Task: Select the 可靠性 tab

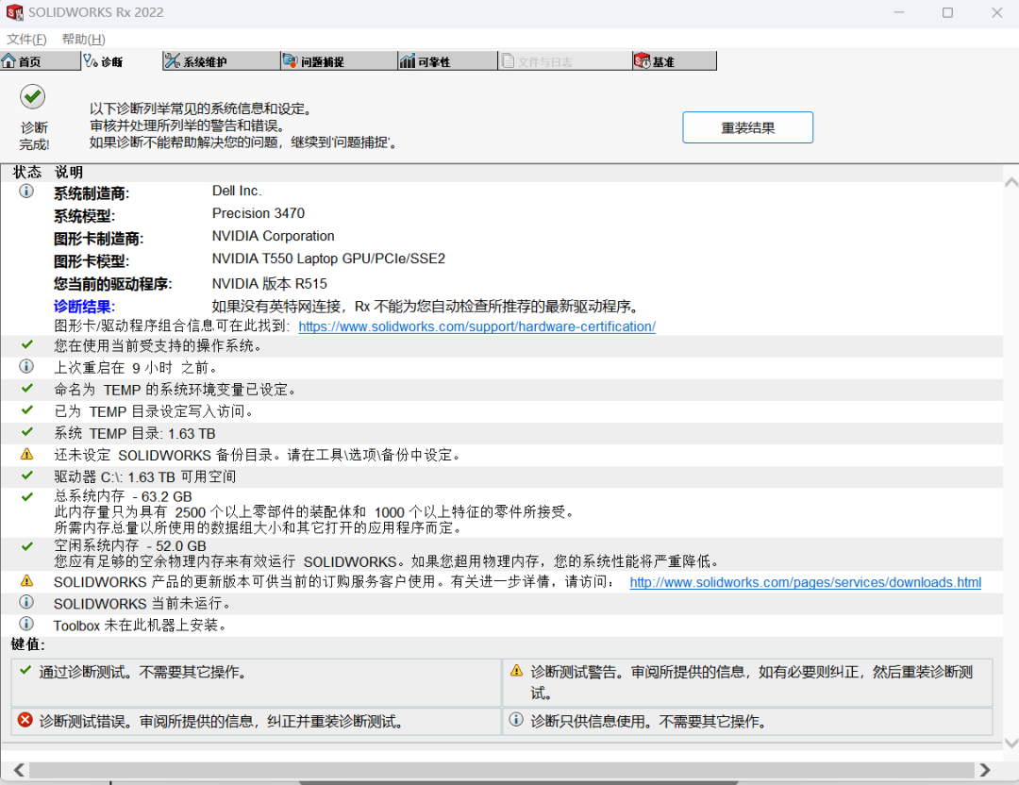Action: click(448, 61)
